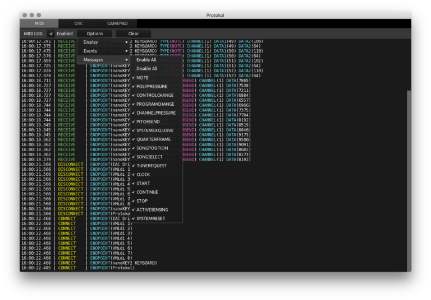431x300 pixels.
Task: Toggle QUARTERFRAME message filter
Action: [156, 139]
